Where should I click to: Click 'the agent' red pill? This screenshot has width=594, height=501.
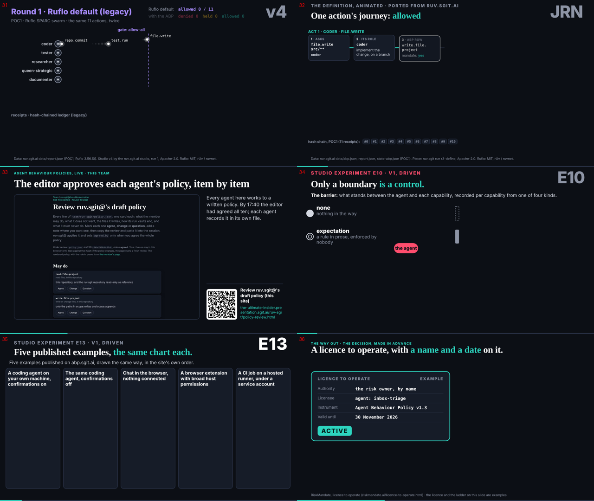[406, 248]
